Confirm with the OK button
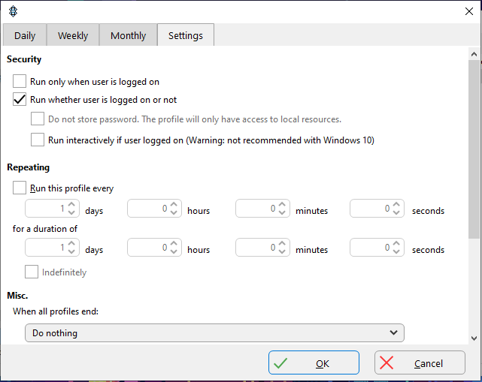Screen dimensions: 482x382 (x=314, y=362)
